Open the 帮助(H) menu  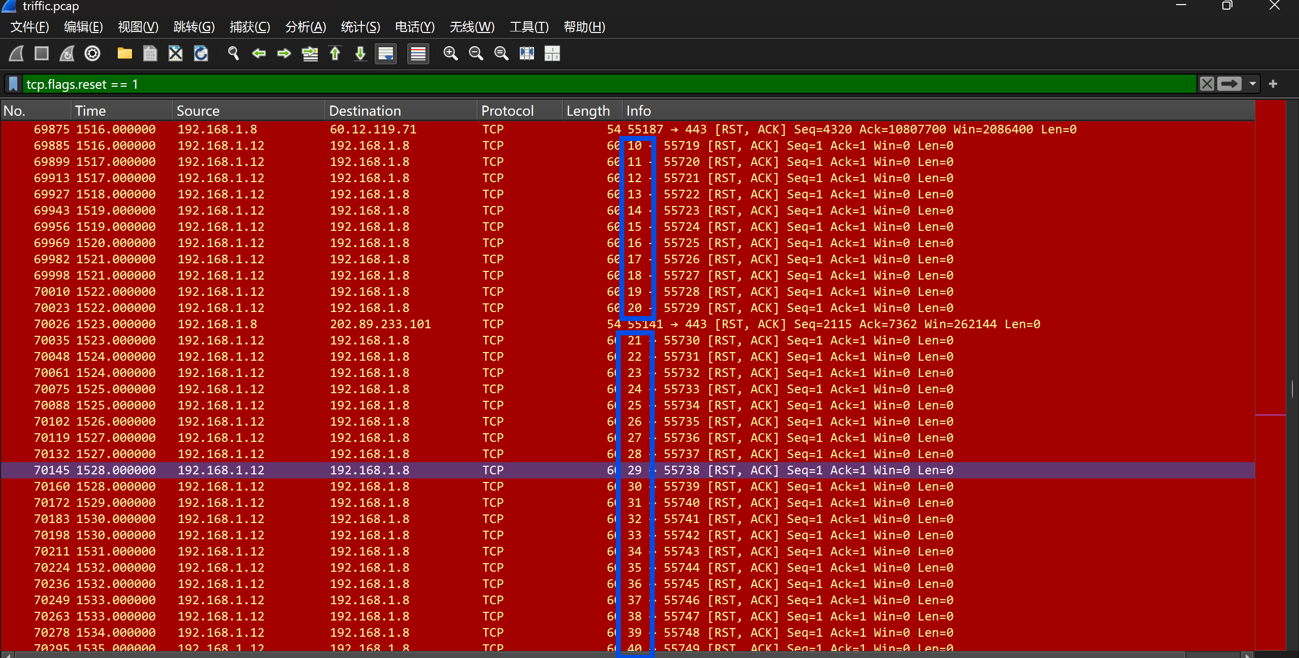click(x=585, y=27)
